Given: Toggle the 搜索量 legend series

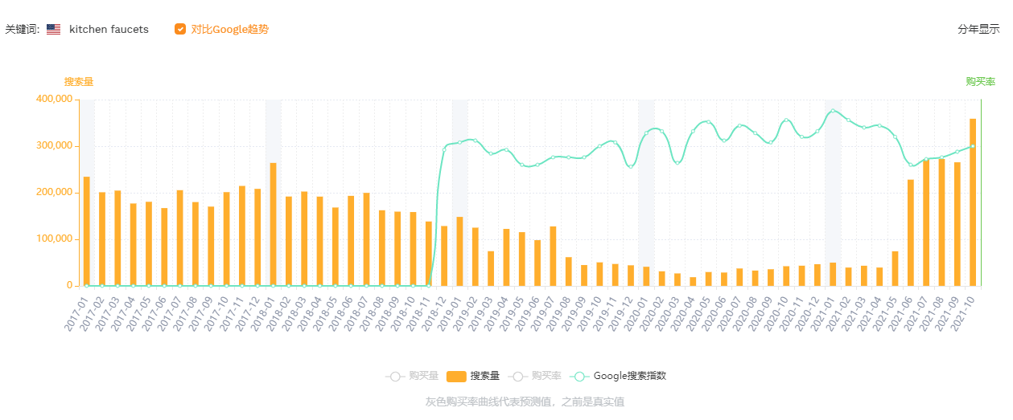Looking at the screenshot, I should [x=484, y=376].
